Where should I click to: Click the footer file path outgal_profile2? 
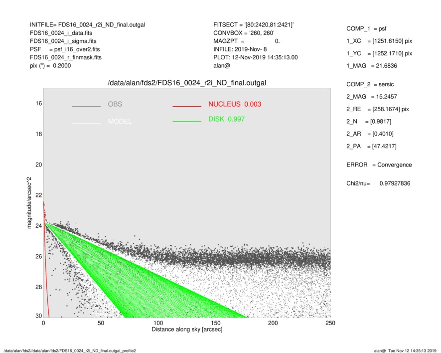[x=70, y=351]
